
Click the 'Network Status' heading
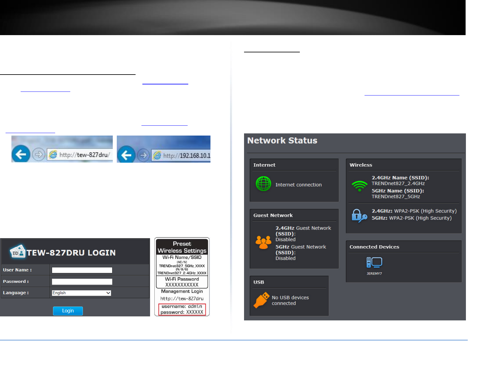pyautogui.click(x=282, y=140)
